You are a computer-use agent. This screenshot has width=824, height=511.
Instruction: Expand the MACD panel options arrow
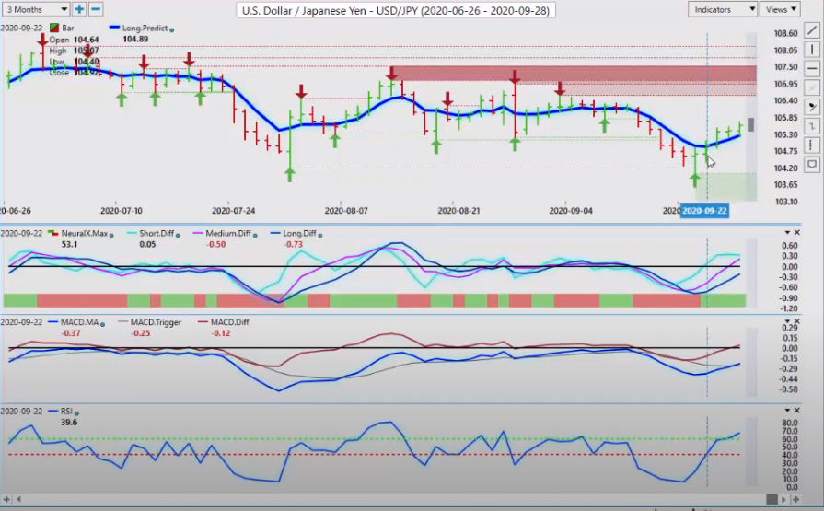tap(787, 321)
